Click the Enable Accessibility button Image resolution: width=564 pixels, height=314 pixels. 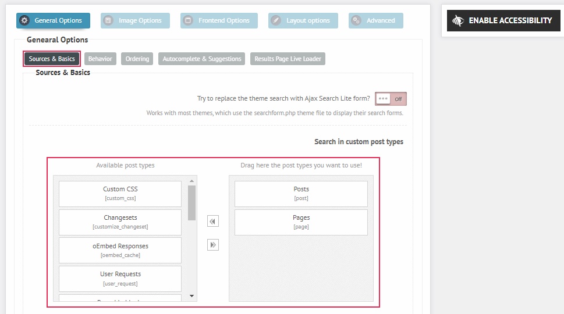click(x=503, y=20)
